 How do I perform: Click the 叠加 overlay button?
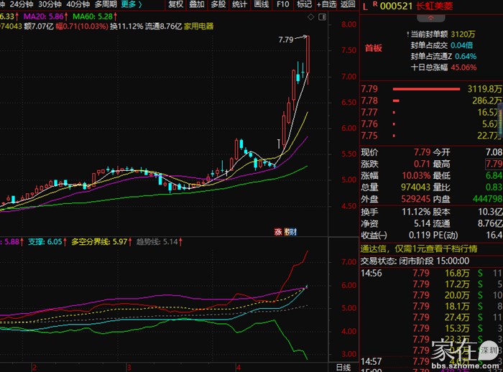pyautogui.click(x=197, y=4)
